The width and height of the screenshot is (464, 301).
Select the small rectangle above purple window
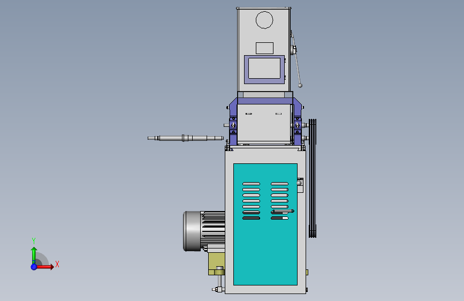pyautogui.click(x=264, y=48)
